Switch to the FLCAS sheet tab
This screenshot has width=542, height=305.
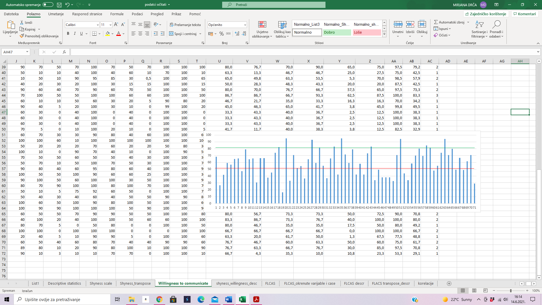click(270, 283)
